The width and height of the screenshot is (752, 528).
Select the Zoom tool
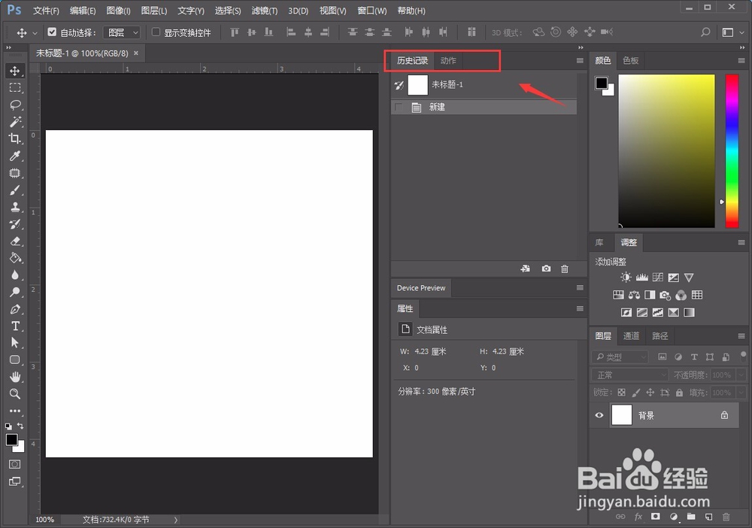(x=15, y=393)
